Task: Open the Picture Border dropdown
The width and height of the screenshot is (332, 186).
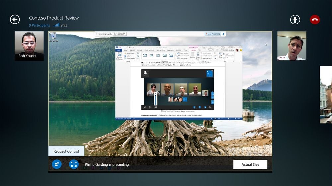Action: pos(183,53)
